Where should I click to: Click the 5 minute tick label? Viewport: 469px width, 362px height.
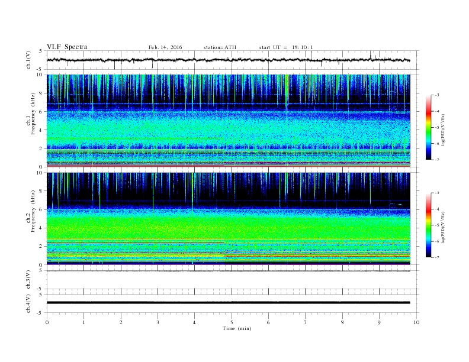[232, 322]
